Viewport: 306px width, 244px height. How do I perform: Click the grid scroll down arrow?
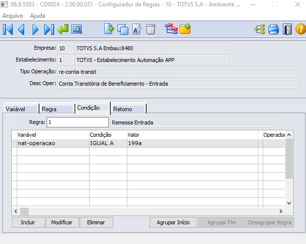click(289, 203)
